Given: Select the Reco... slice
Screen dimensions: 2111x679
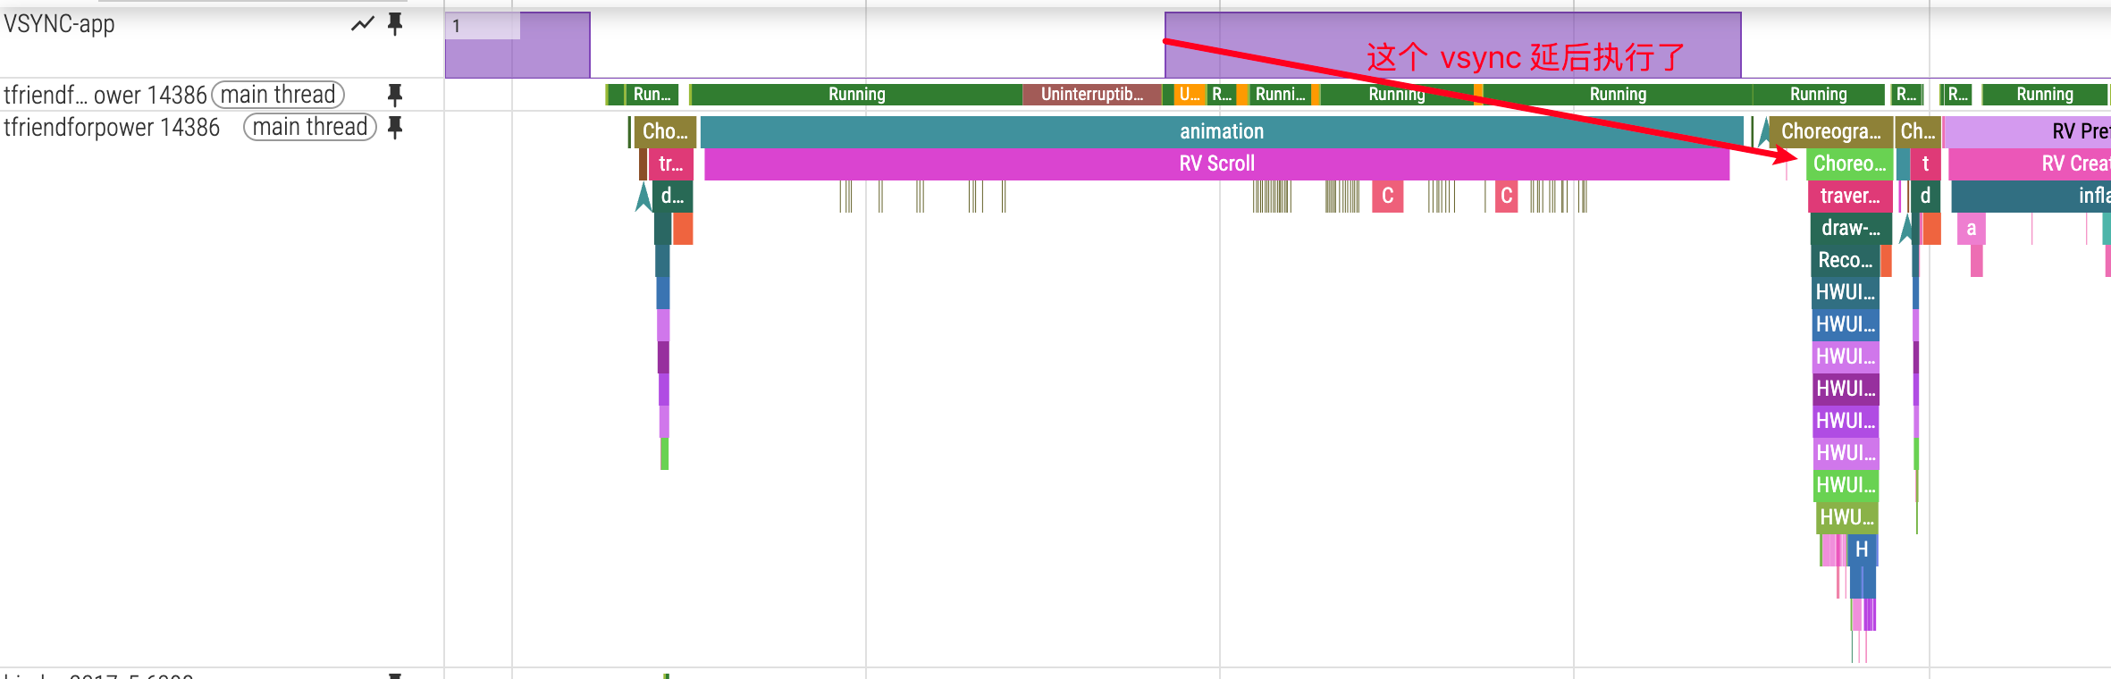Looking at the screenshot, I should [1846, 260].
